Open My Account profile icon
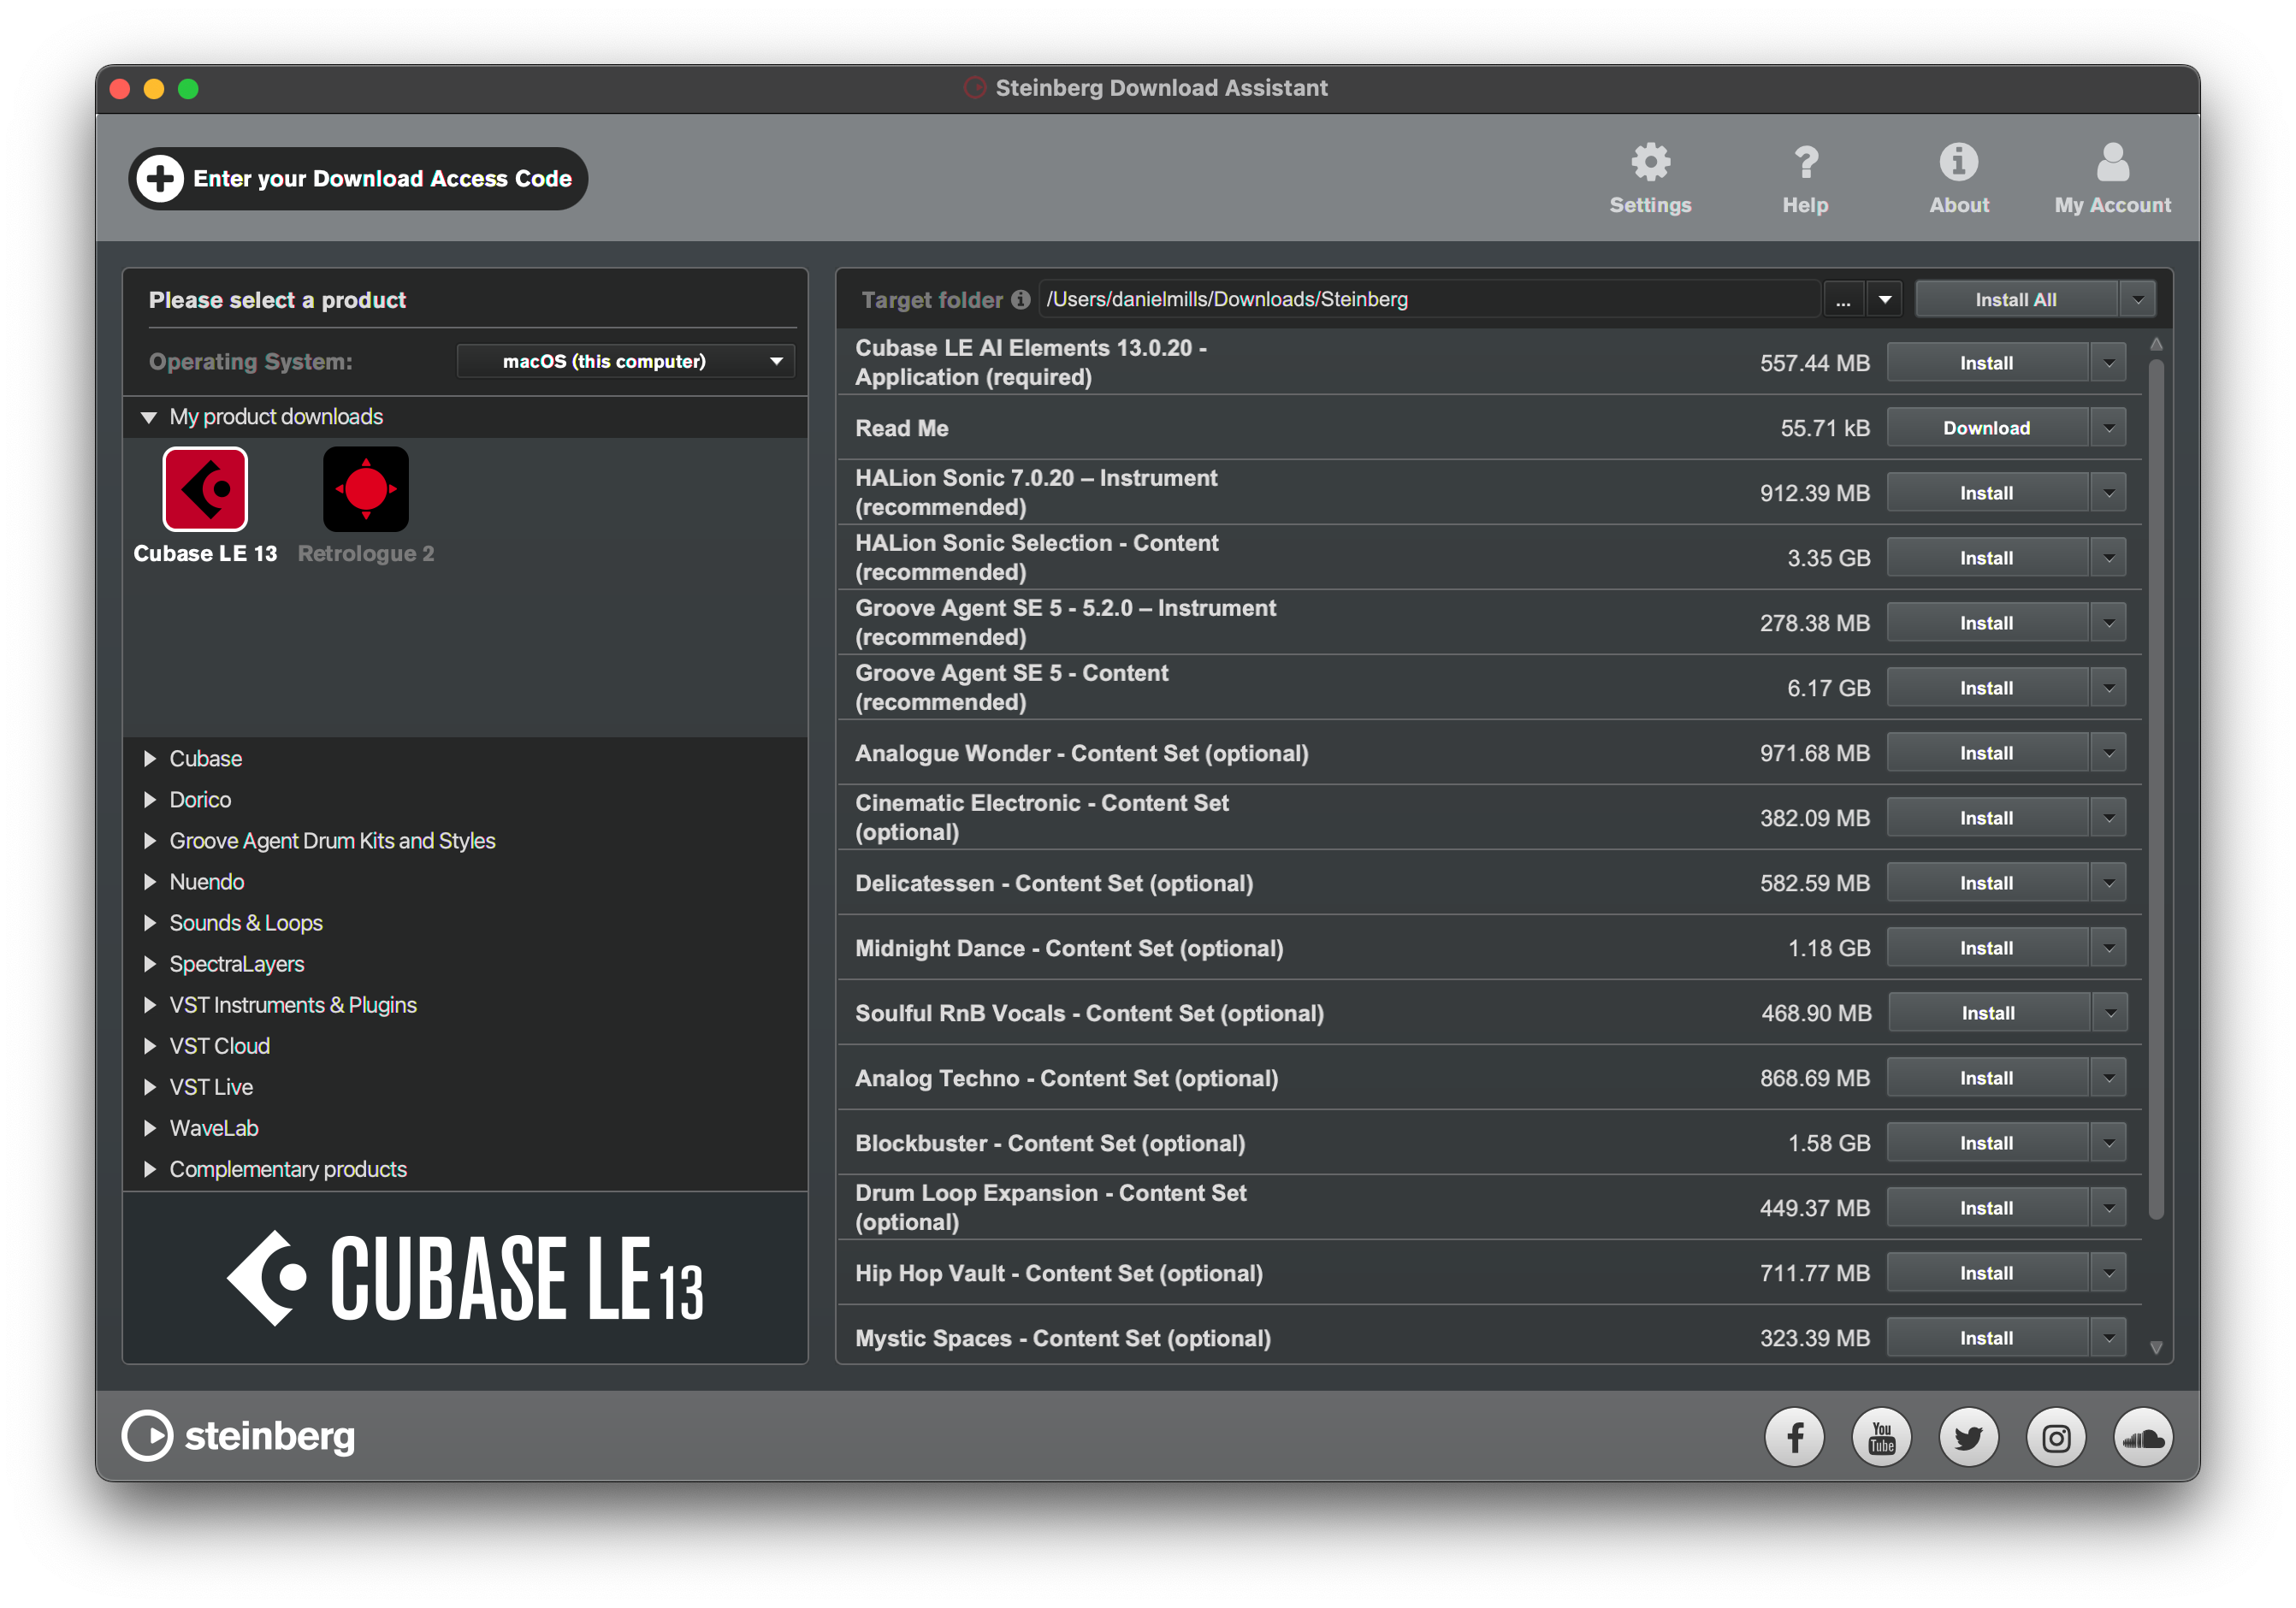2296x1608 pixels. pos(2112,163)
